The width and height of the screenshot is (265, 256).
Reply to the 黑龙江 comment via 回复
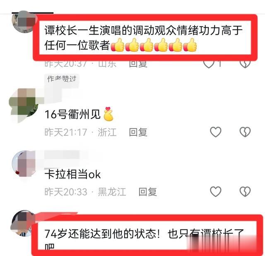(147, 192)
